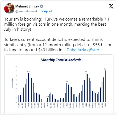Open Mehmet Simsek's profile avatar

tap(9, 9)
